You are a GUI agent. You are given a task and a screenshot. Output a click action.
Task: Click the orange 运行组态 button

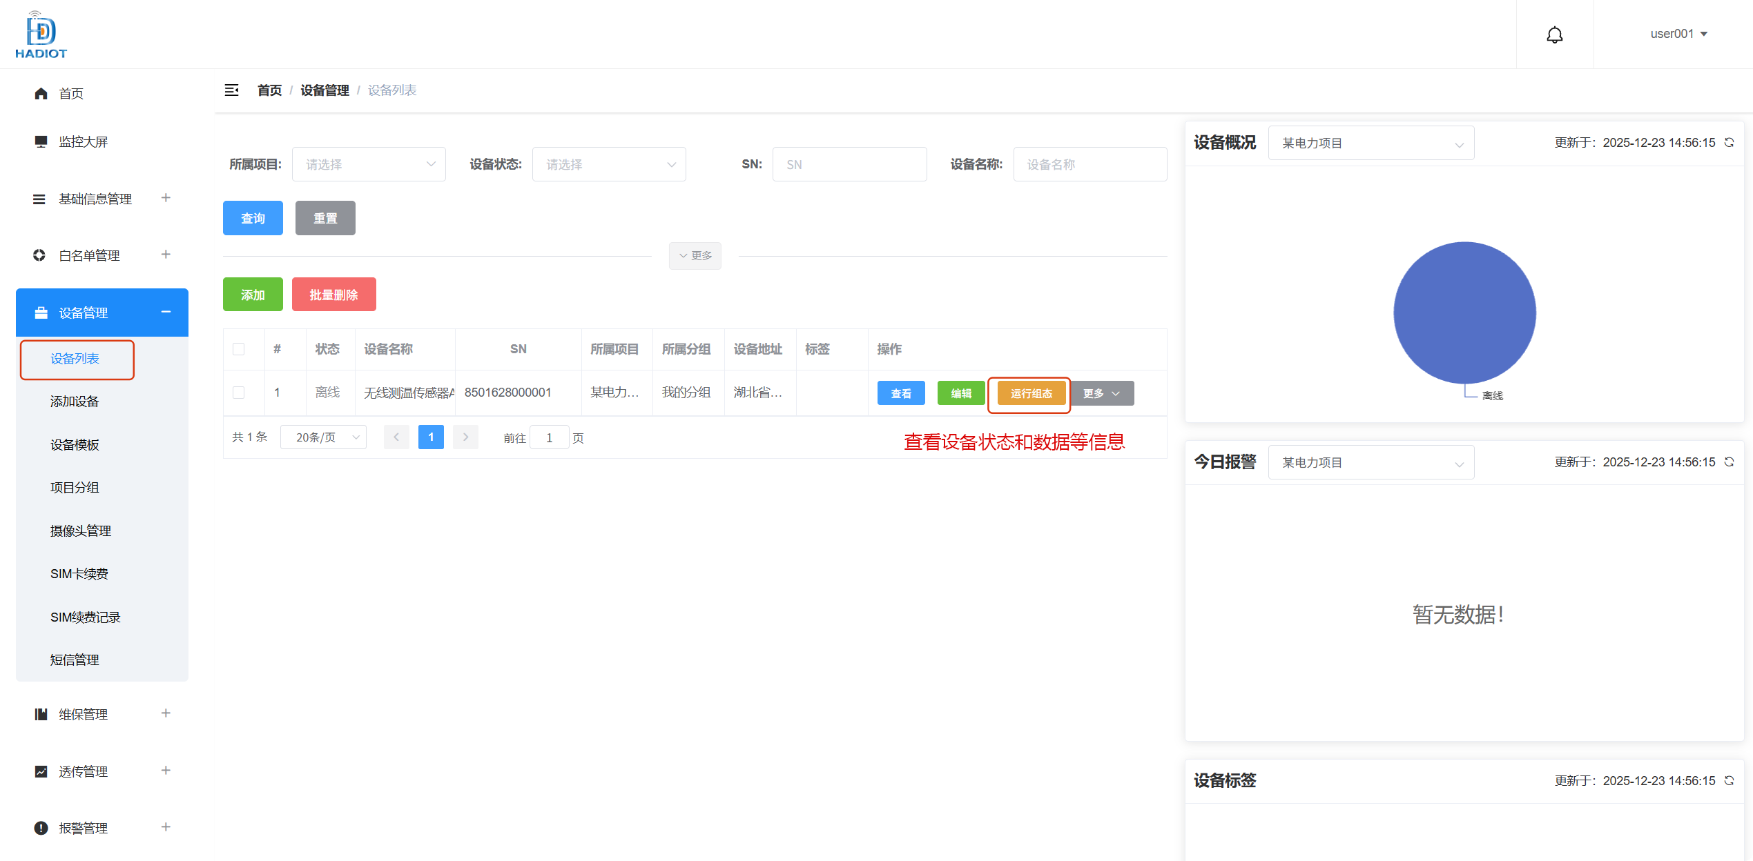1032,393
